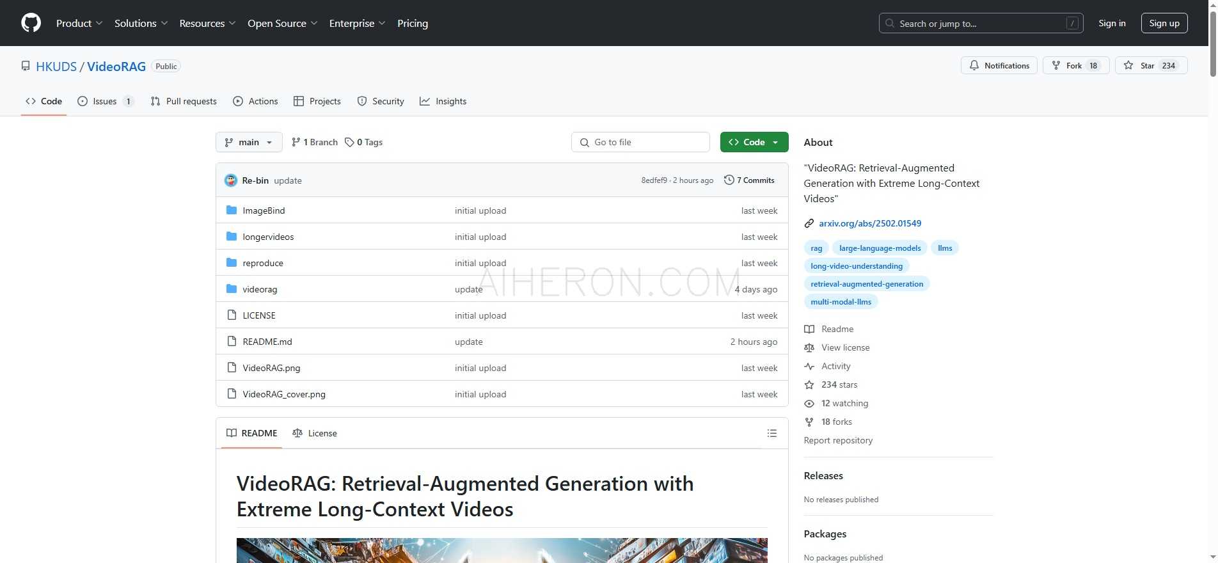Open the main branch selector dropdown
Image resolution: width=1218 pixels, height=563 pixels.
point(249,142)
